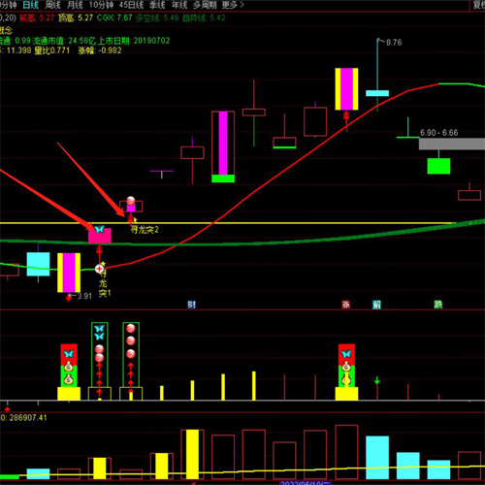The width and height of the screenshot is (485, 485).
Task: Select the 日线 daily period tab
Action: coord(31,5)
